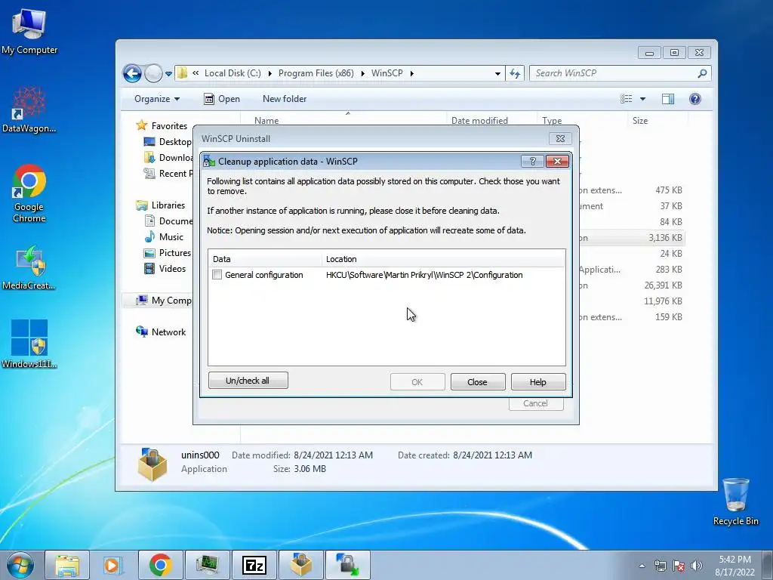Click the Location column header

point(443,259)
